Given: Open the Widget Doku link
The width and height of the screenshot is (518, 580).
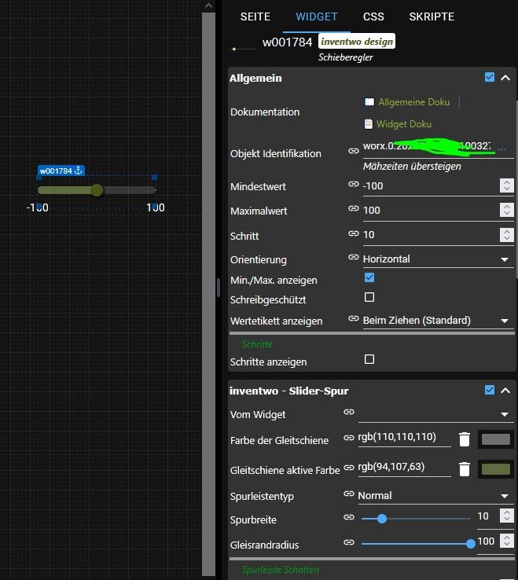Looking at the screenshot, I should click(x=404, y=124).
